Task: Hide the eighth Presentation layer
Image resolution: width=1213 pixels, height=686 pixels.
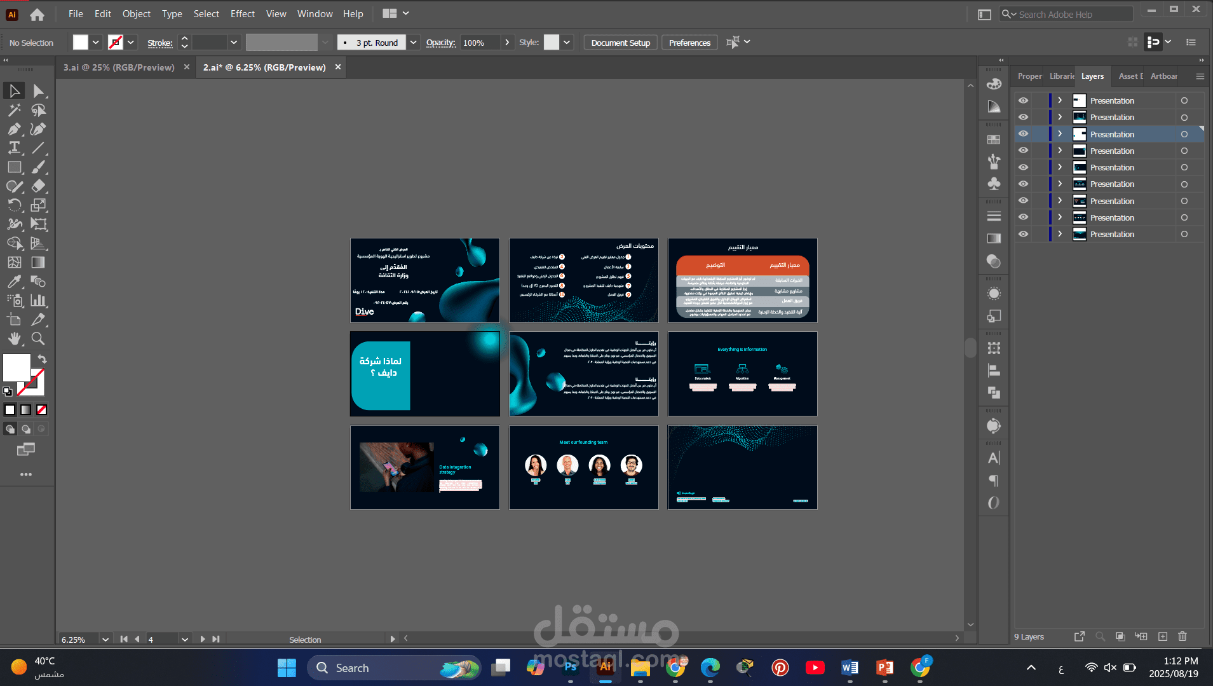Action: pos(1023,217)
